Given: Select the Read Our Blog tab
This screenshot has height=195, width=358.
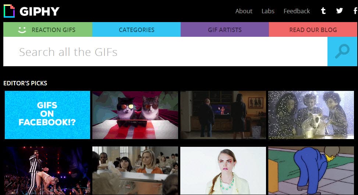Looking at the screenshot, I should [x=313, y=29].
